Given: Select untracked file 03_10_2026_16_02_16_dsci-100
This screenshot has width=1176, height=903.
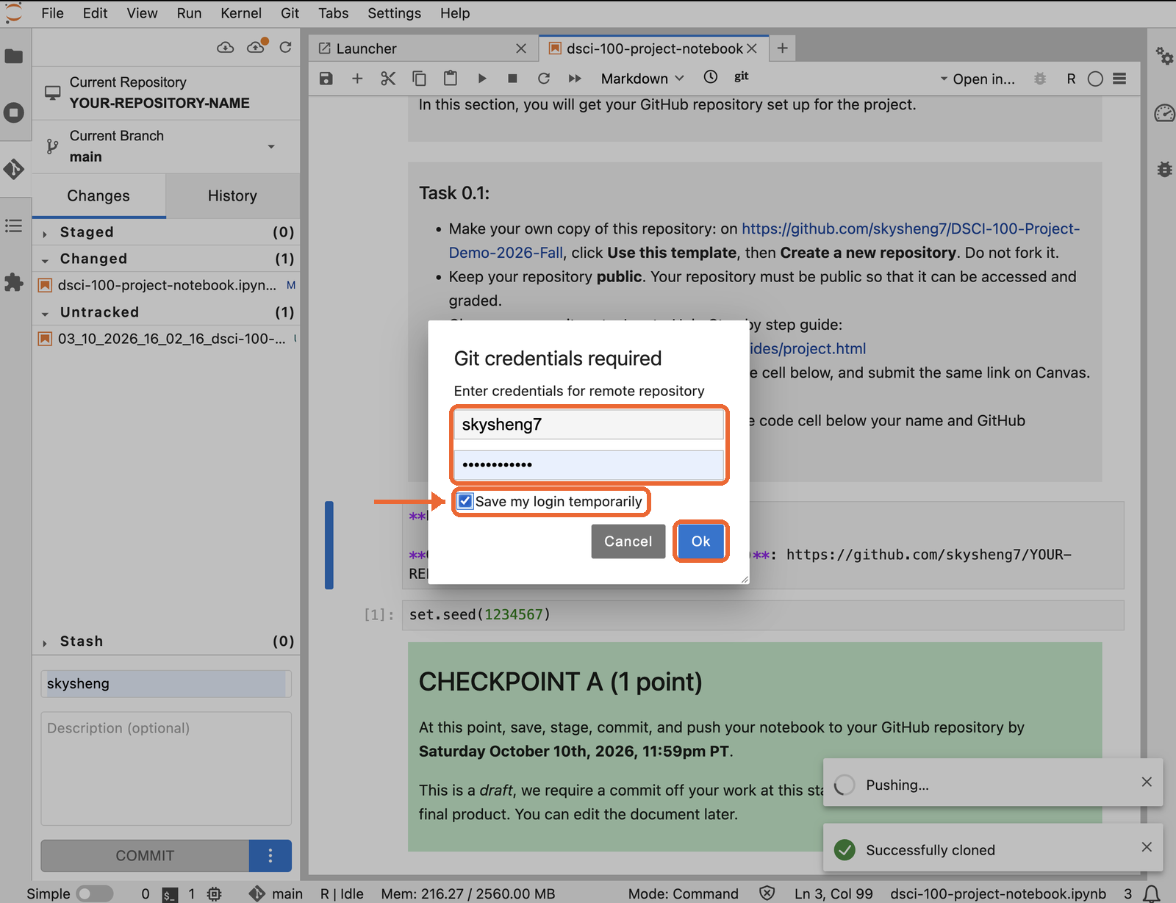Looking at the screenshot, I should [166, 339].
